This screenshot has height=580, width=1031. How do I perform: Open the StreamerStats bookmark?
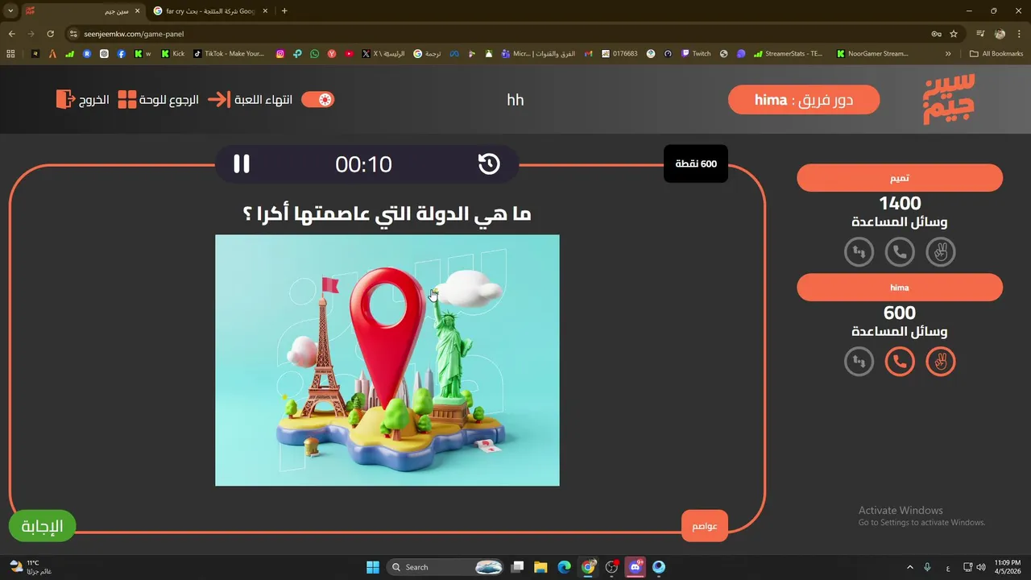(x=789, y=54)
